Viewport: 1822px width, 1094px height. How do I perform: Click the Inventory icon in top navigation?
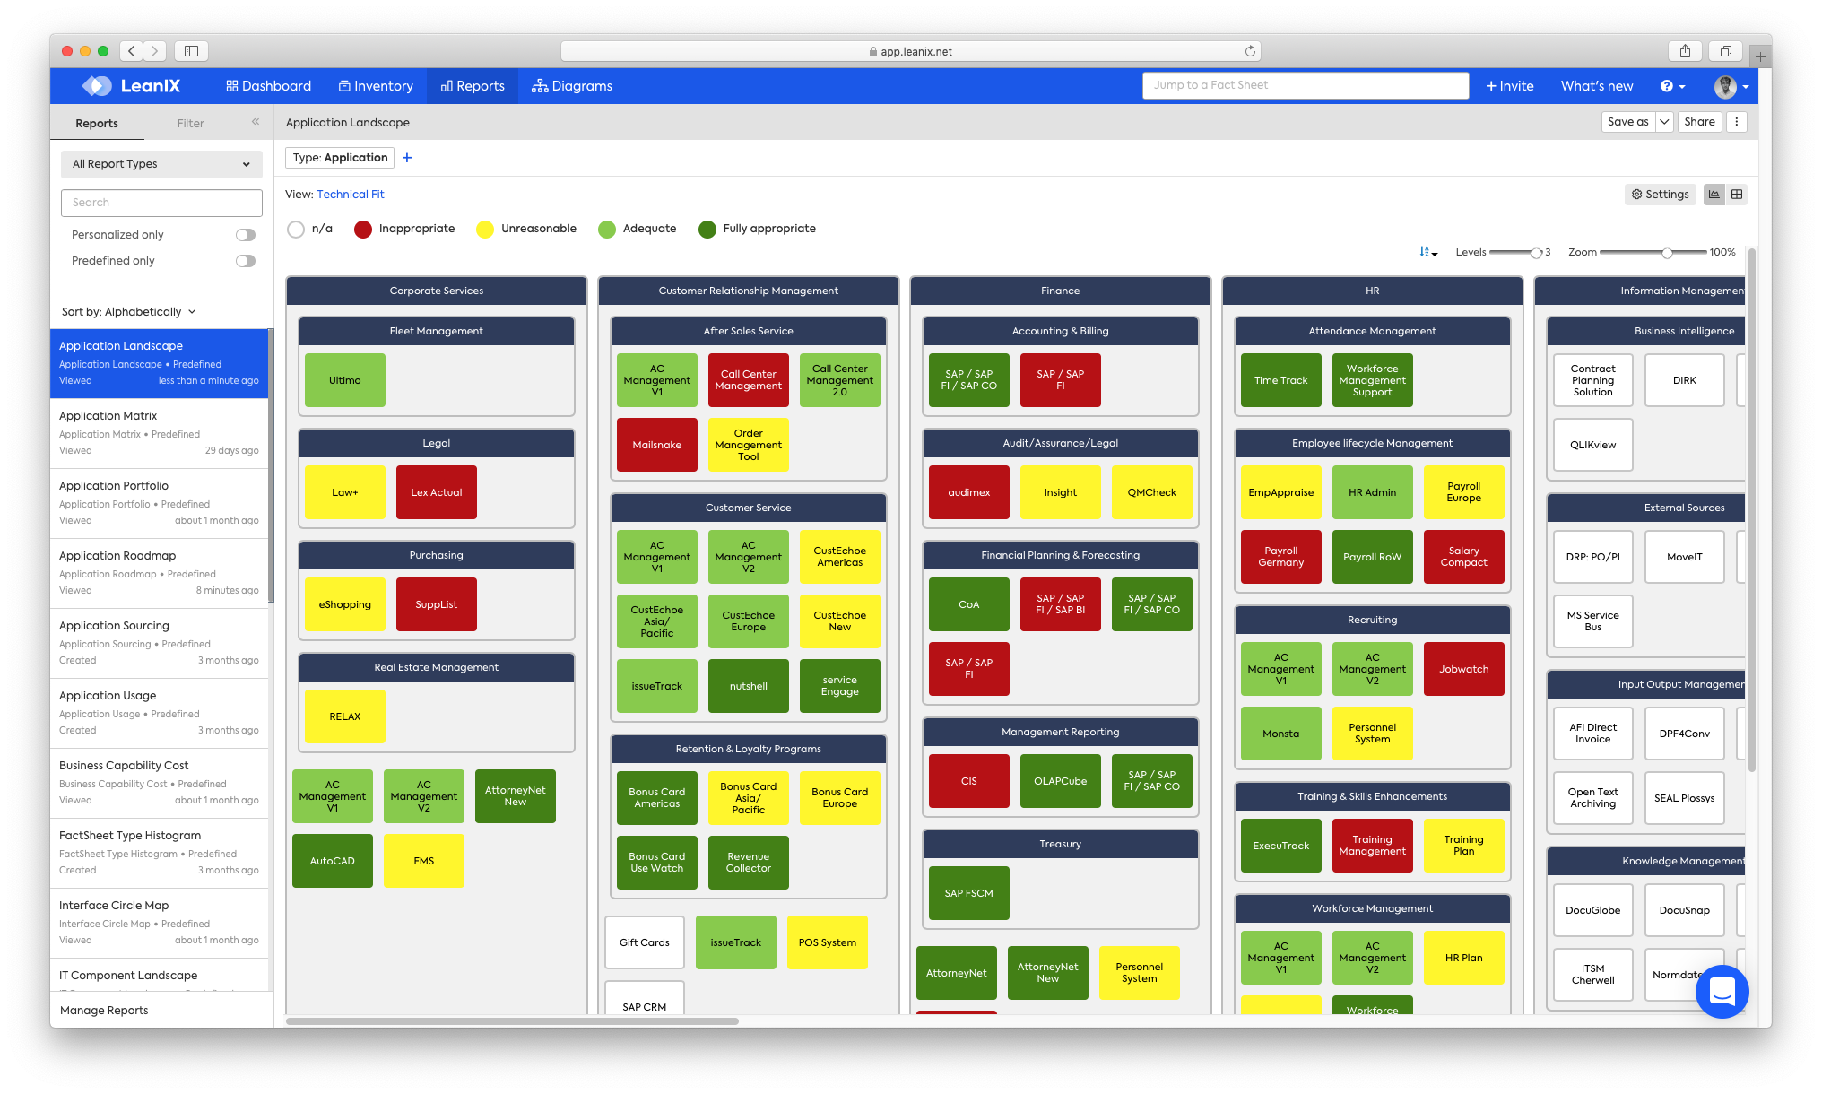click(x=376, y=86)
